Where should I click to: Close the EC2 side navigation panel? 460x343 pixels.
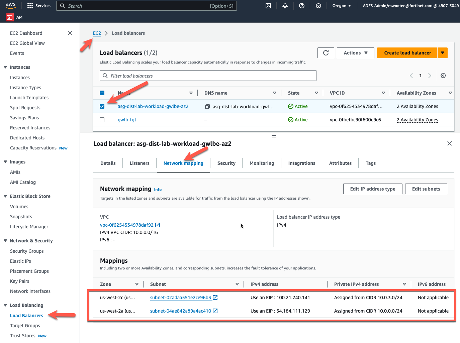70,33
